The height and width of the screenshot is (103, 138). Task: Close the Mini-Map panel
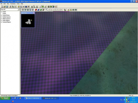pos(34,13)
